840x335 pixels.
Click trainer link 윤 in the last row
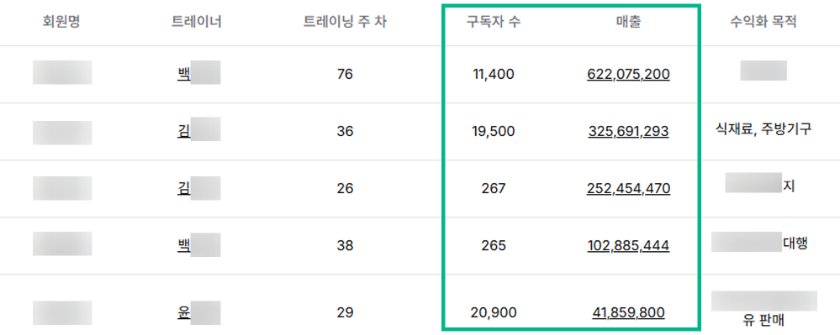tap(184, 312)
